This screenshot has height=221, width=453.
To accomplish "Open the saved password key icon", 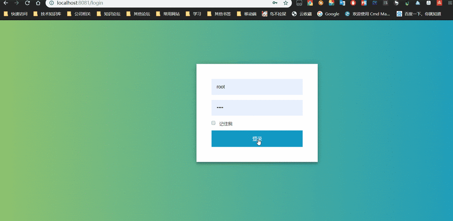I will coord(275,3).
